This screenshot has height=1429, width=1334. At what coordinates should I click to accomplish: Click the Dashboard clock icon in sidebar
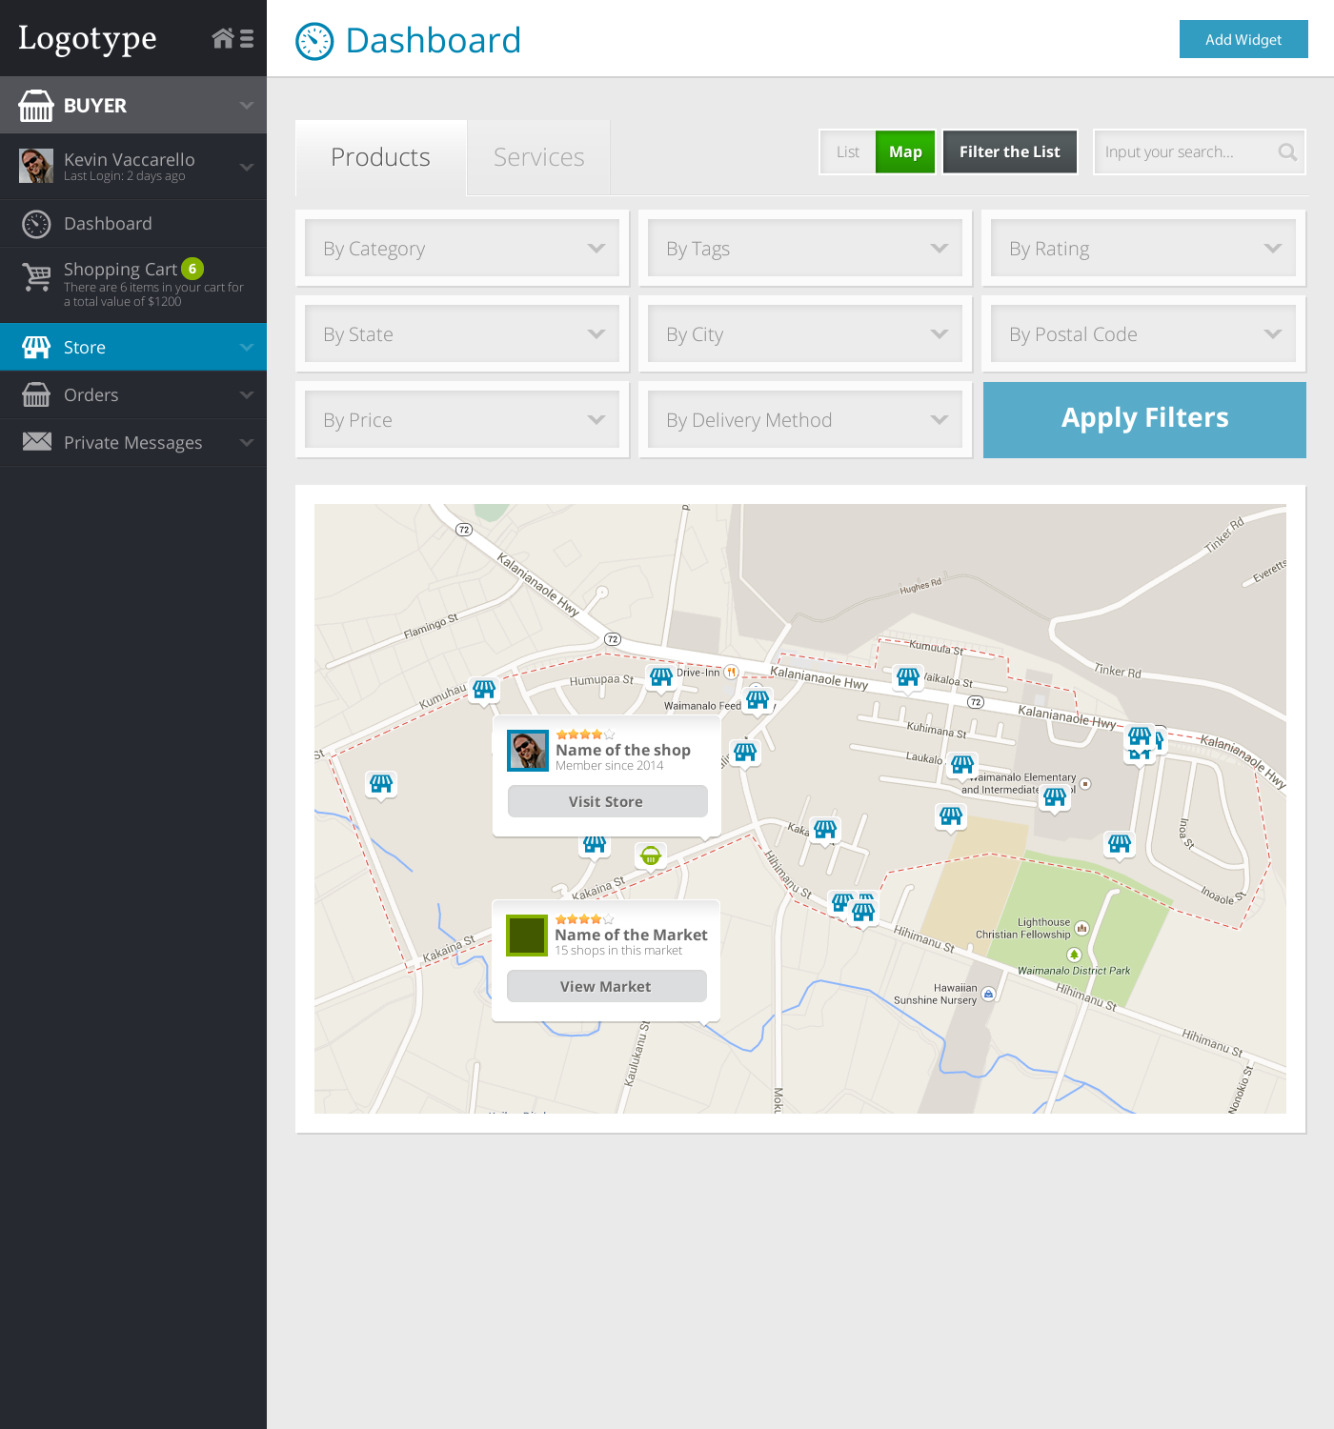36,224
